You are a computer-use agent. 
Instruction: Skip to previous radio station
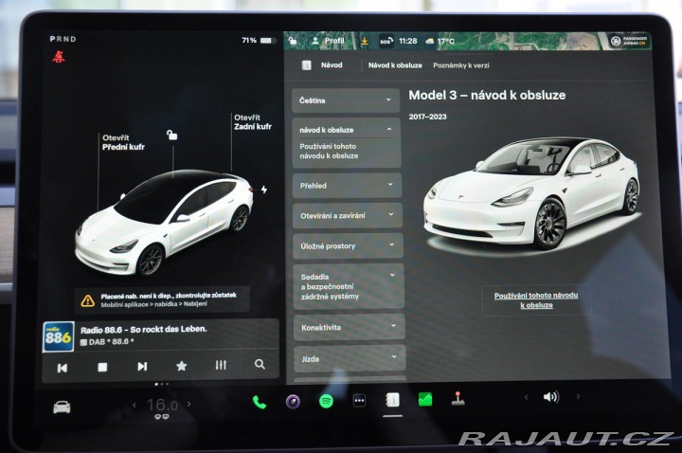click(x=63, y=368)
